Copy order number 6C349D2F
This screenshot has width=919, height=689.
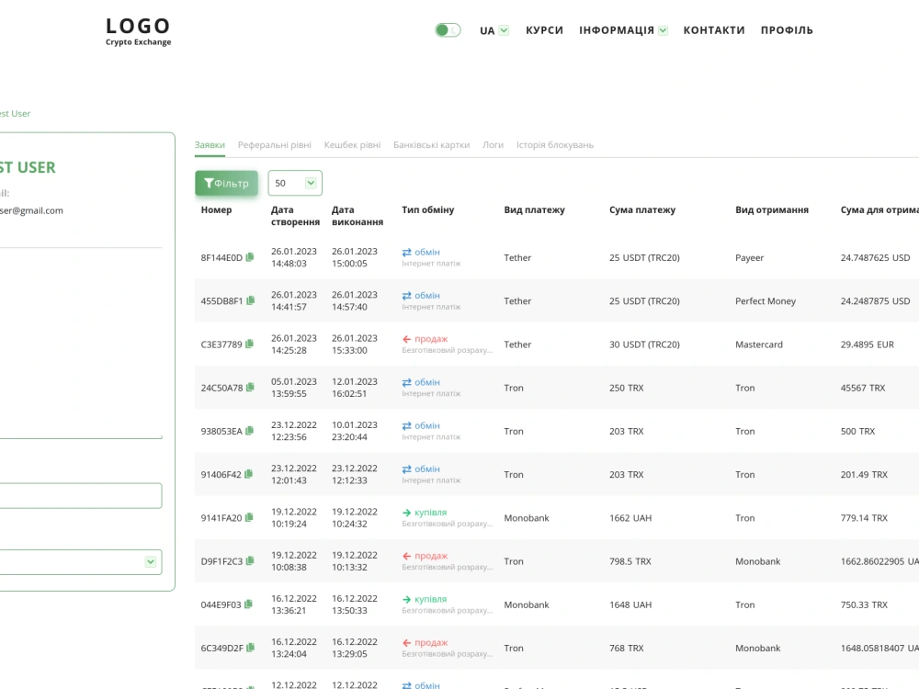pyautogui.click(x=251, y=648)
